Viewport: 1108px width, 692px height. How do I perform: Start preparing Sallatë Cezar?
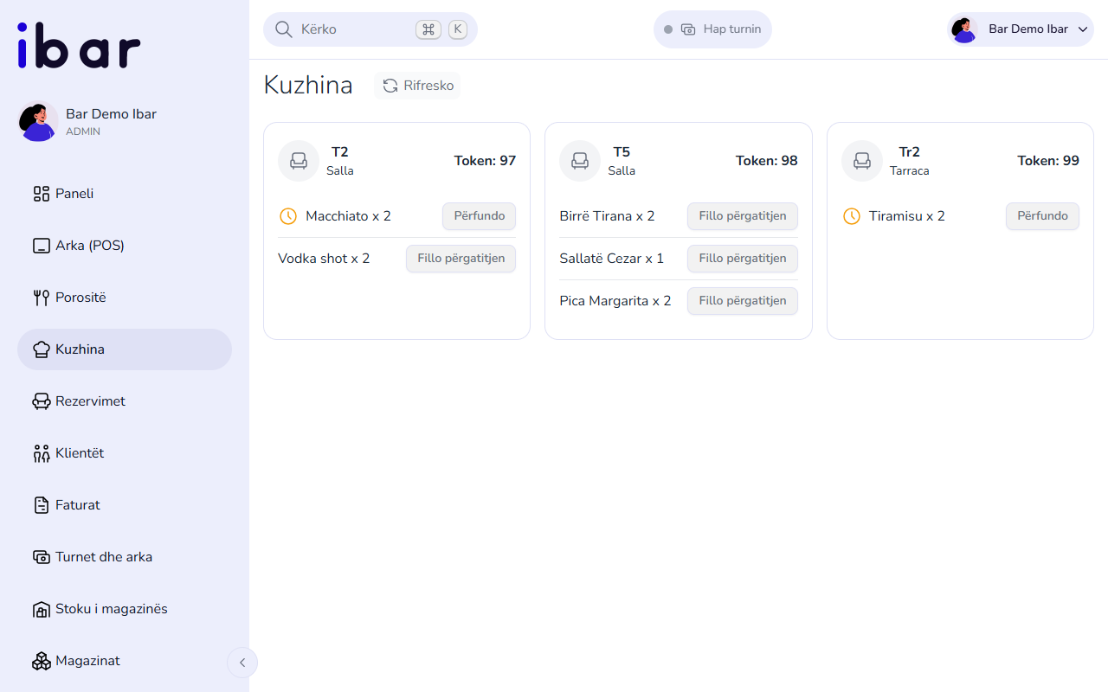point(743,259)
